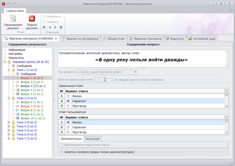Image resolution: width=235 pixels, height=166 pixels.
Task: Open Результаты in the content tree
Action: coord(16,58)
